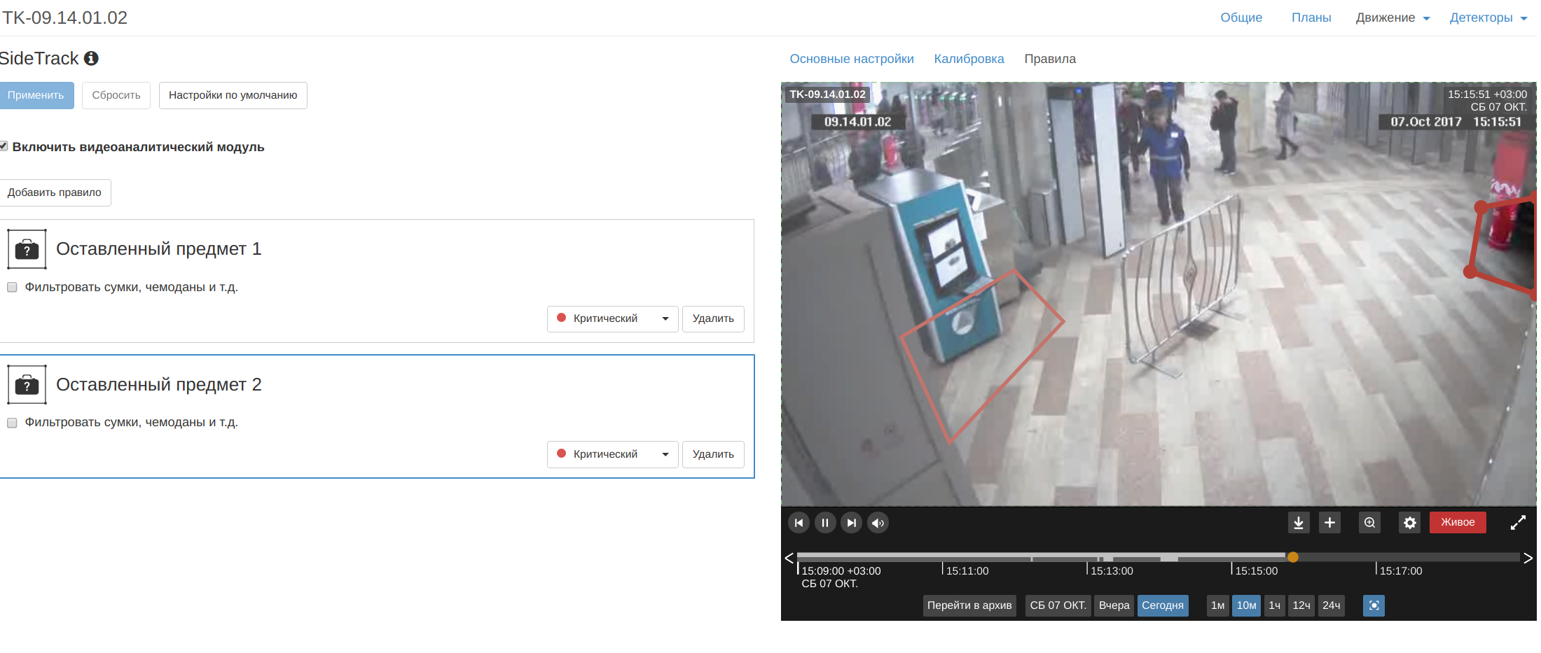Delete rule Оставленный предмет 1
Screen dimensions: 1541x653
(x=713, y=318)
